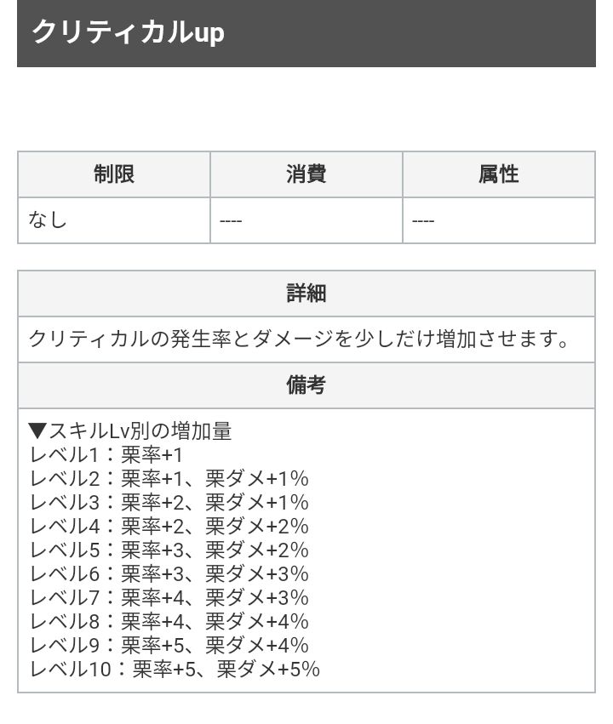Click the critical rate description sentence
This screenshot has height=724, width=613.
[x=299, y=339]
